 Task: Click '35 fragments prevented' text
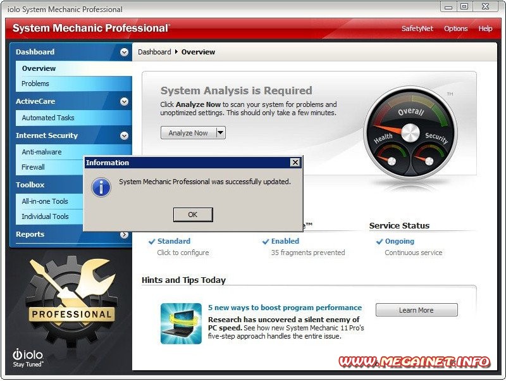point(308,253)
